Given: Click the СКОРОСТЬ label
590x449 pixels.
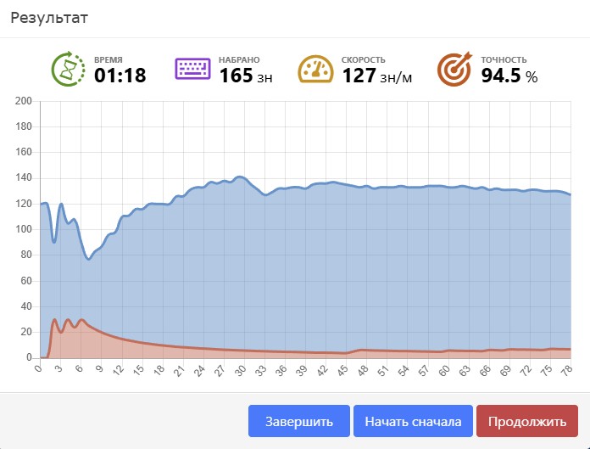Looking at the screenshot, I should [x=364, y=60].
